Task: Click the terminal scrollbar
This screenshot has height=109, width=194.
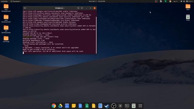Action: click(96, 35)
